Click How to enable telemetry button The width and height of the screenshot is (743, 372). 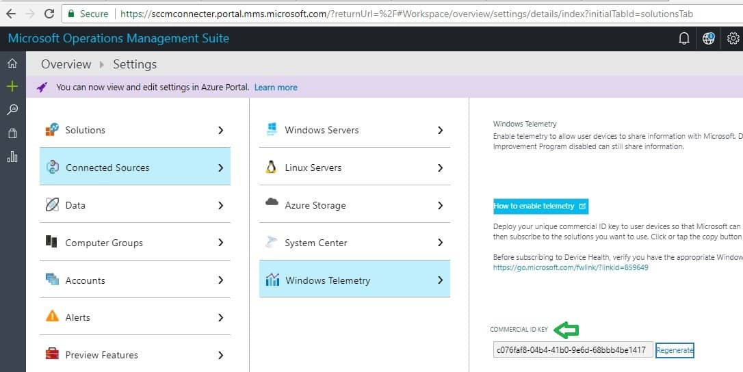click(x=540, y=206)
